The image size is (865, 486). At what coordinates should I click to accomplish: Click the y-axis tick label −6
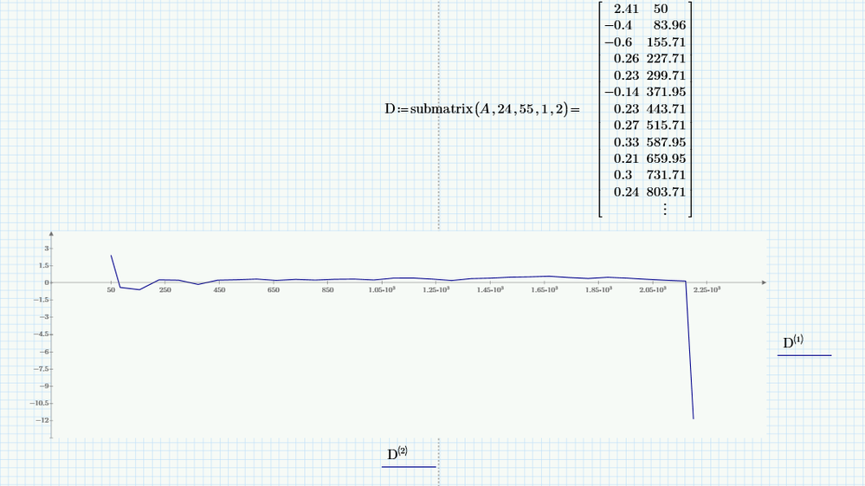coord(44,352)
